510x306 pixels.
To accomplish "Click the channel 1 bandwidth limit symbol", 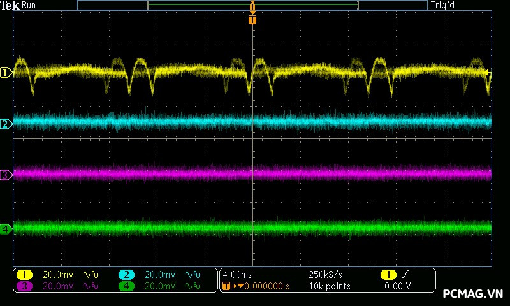I will point(91,275).
